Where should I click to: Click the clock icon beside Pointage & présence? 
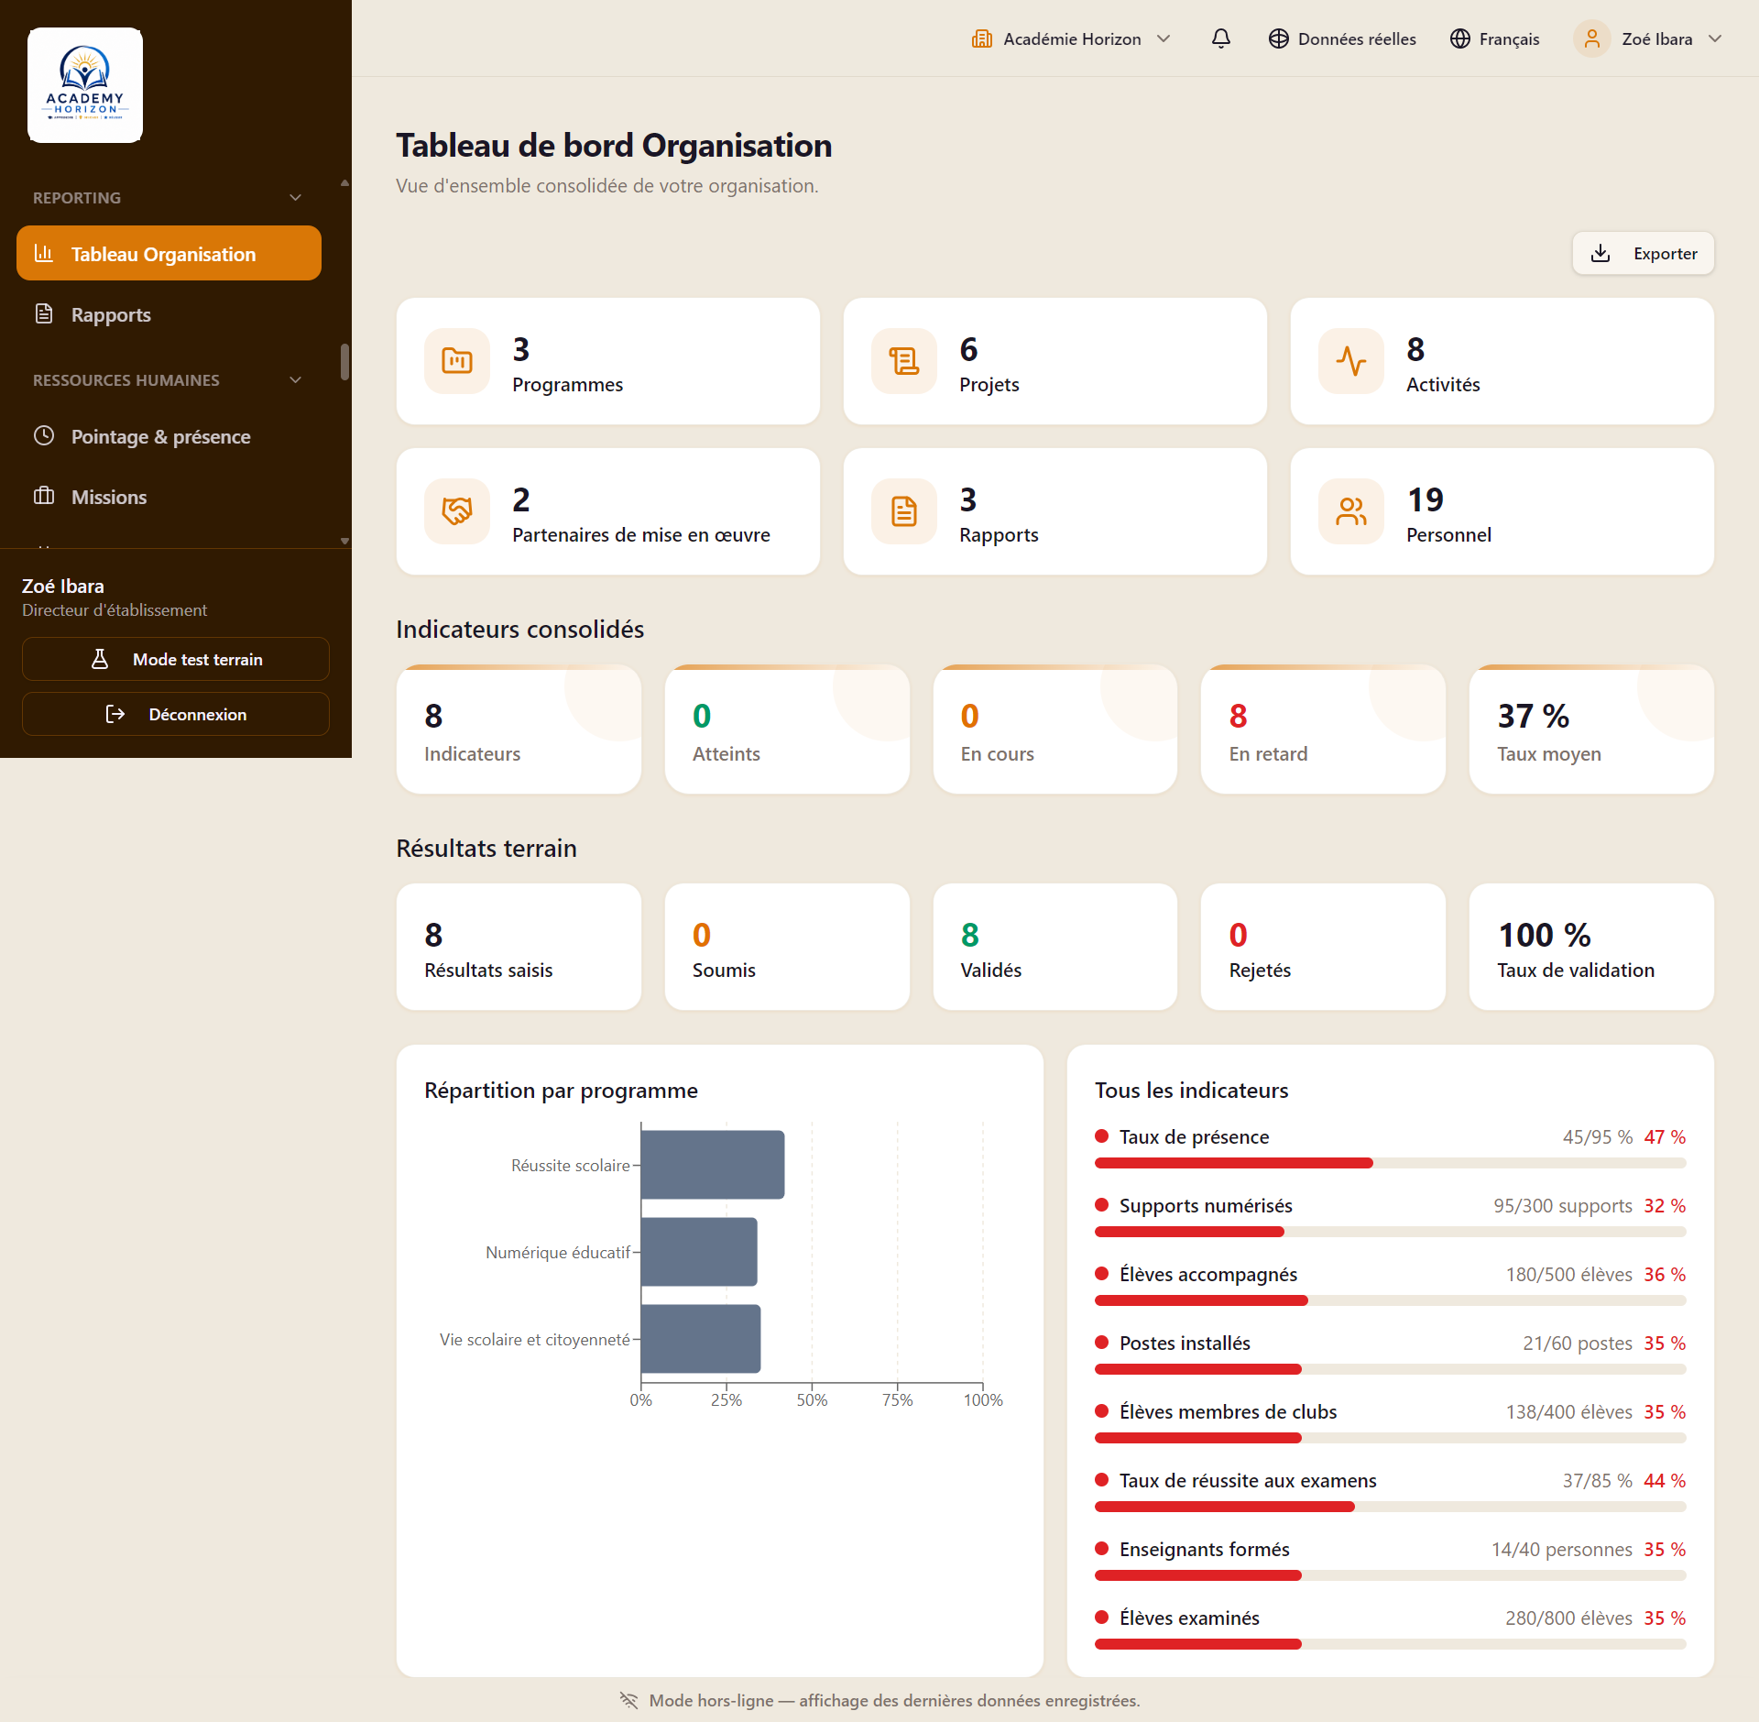pos(44,435)
